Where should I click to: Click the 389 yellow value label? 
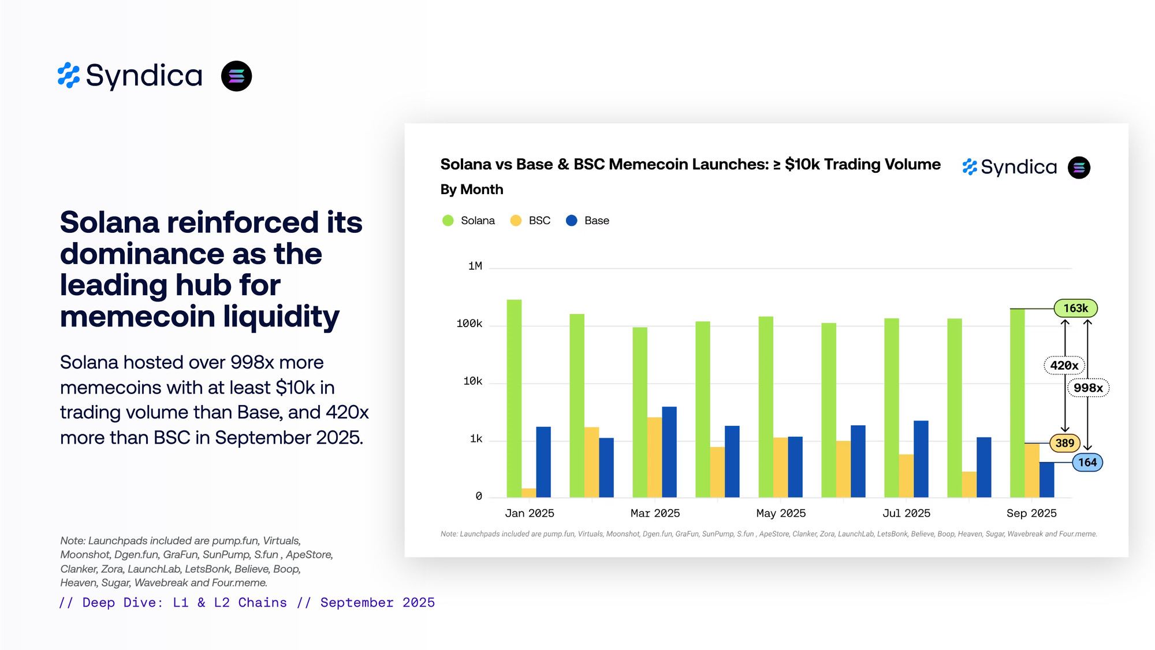1064,443
